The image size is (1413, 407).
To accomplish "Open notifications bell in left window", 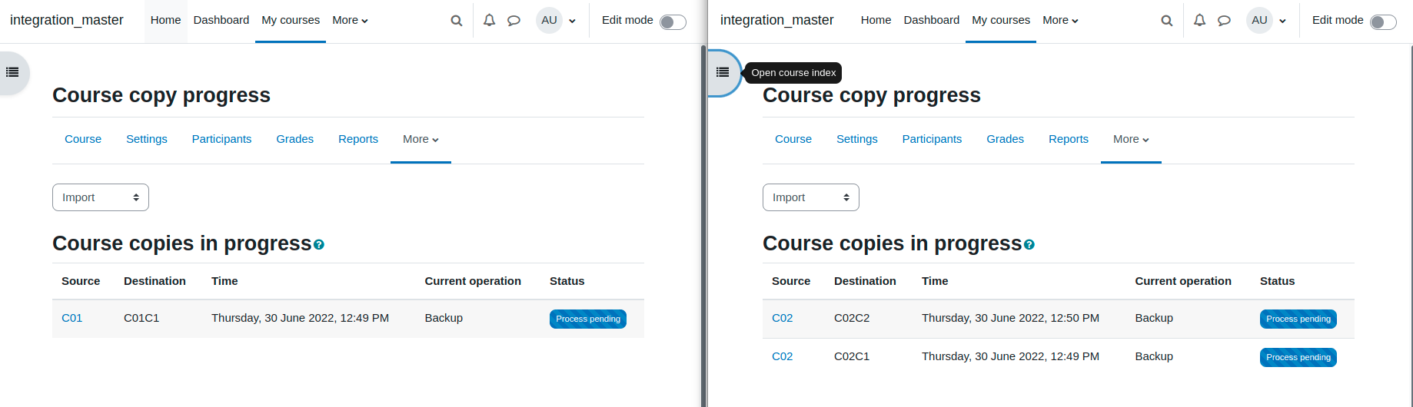I will point(489,21).
